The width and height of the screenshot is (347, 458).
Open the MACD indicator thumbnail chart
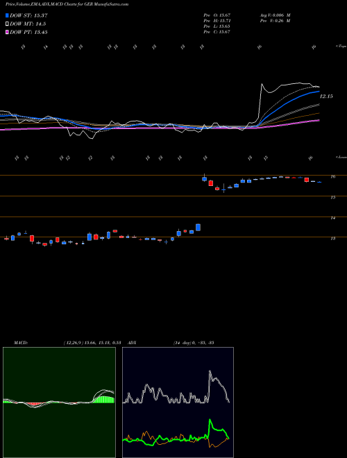coord(59,402)
